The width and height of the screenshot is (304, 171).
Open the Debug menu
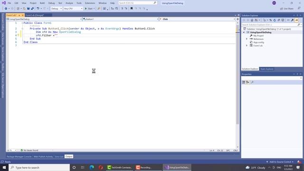51,3
